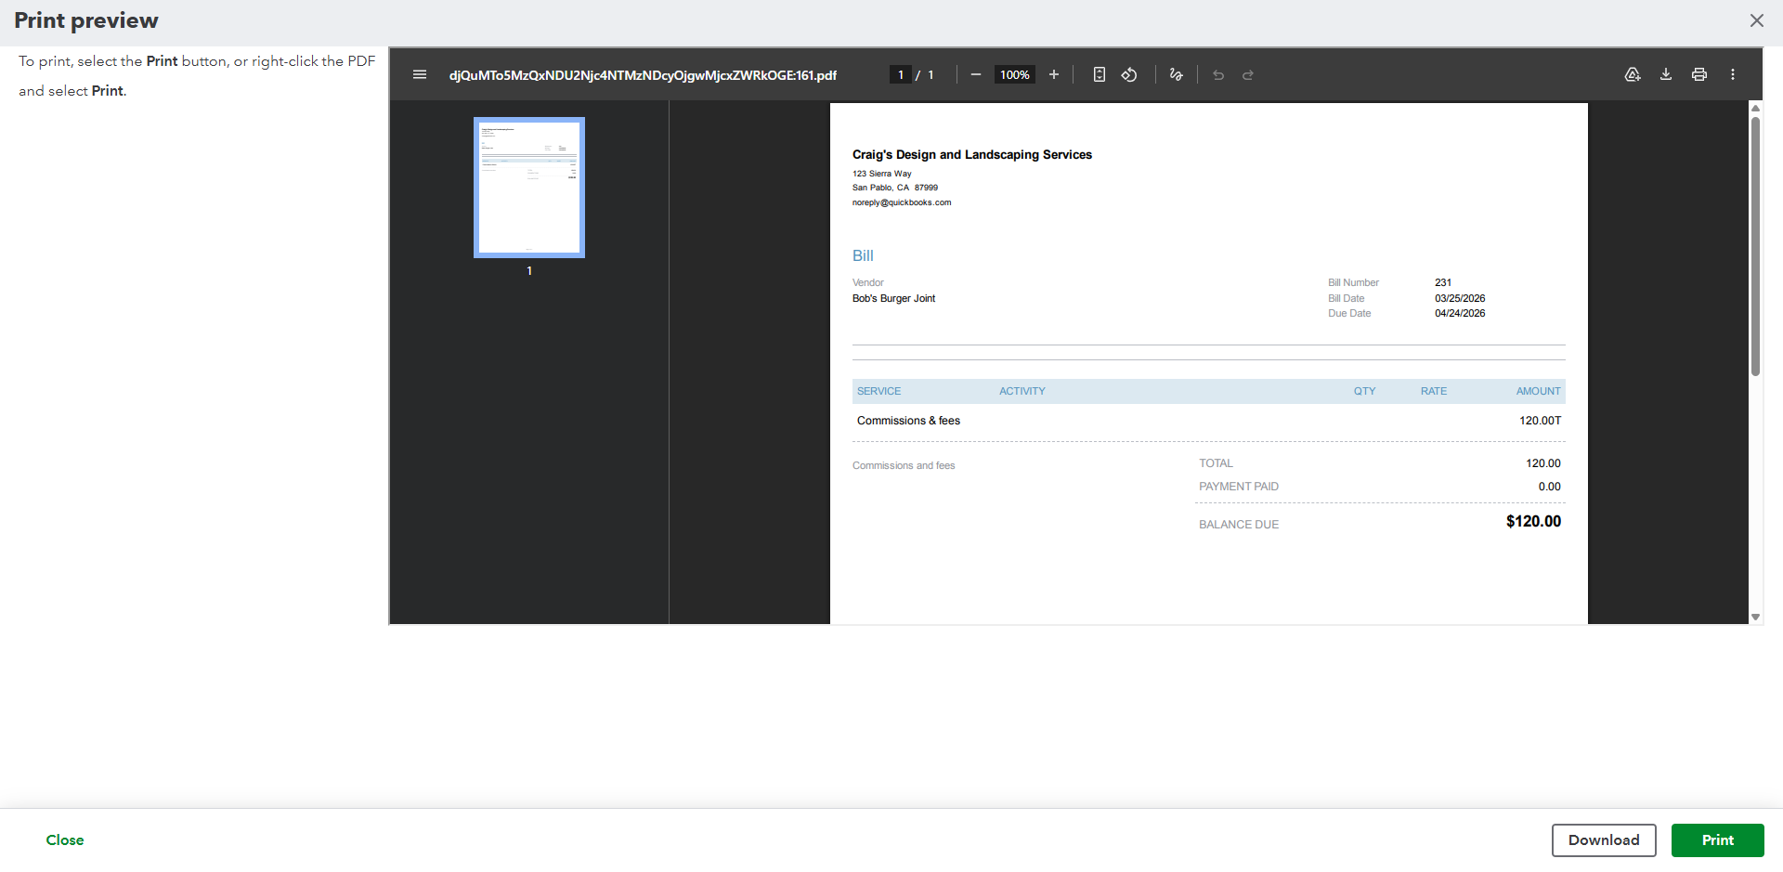The height and width of the screenshot is (872, 1783).
Task: Click the save to Drive icon
Action: click(x=1633, y=74)
